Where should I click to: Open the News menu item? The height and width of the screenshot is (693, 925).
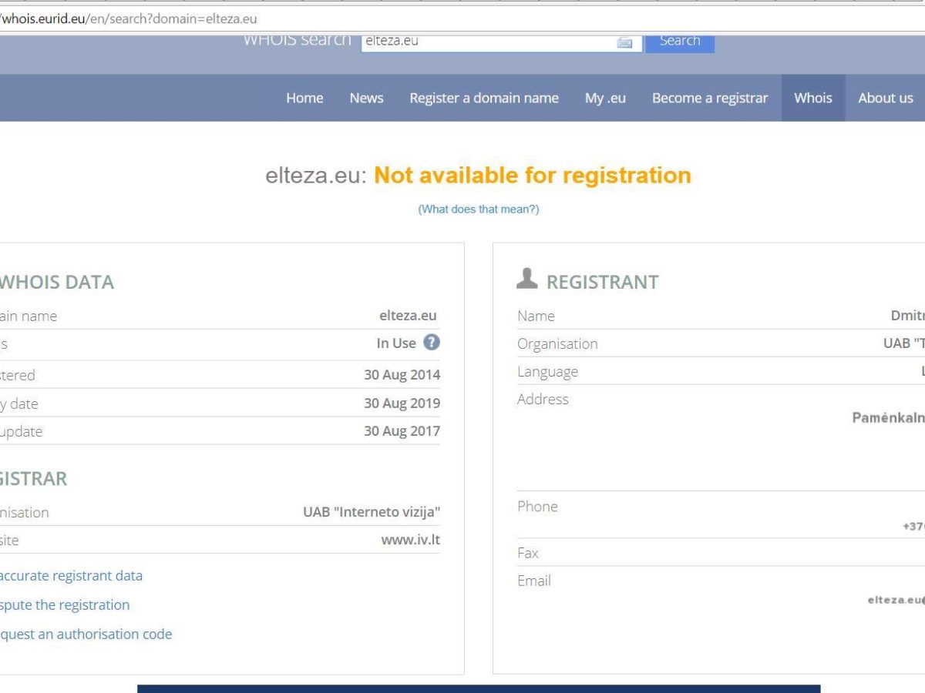366,98
